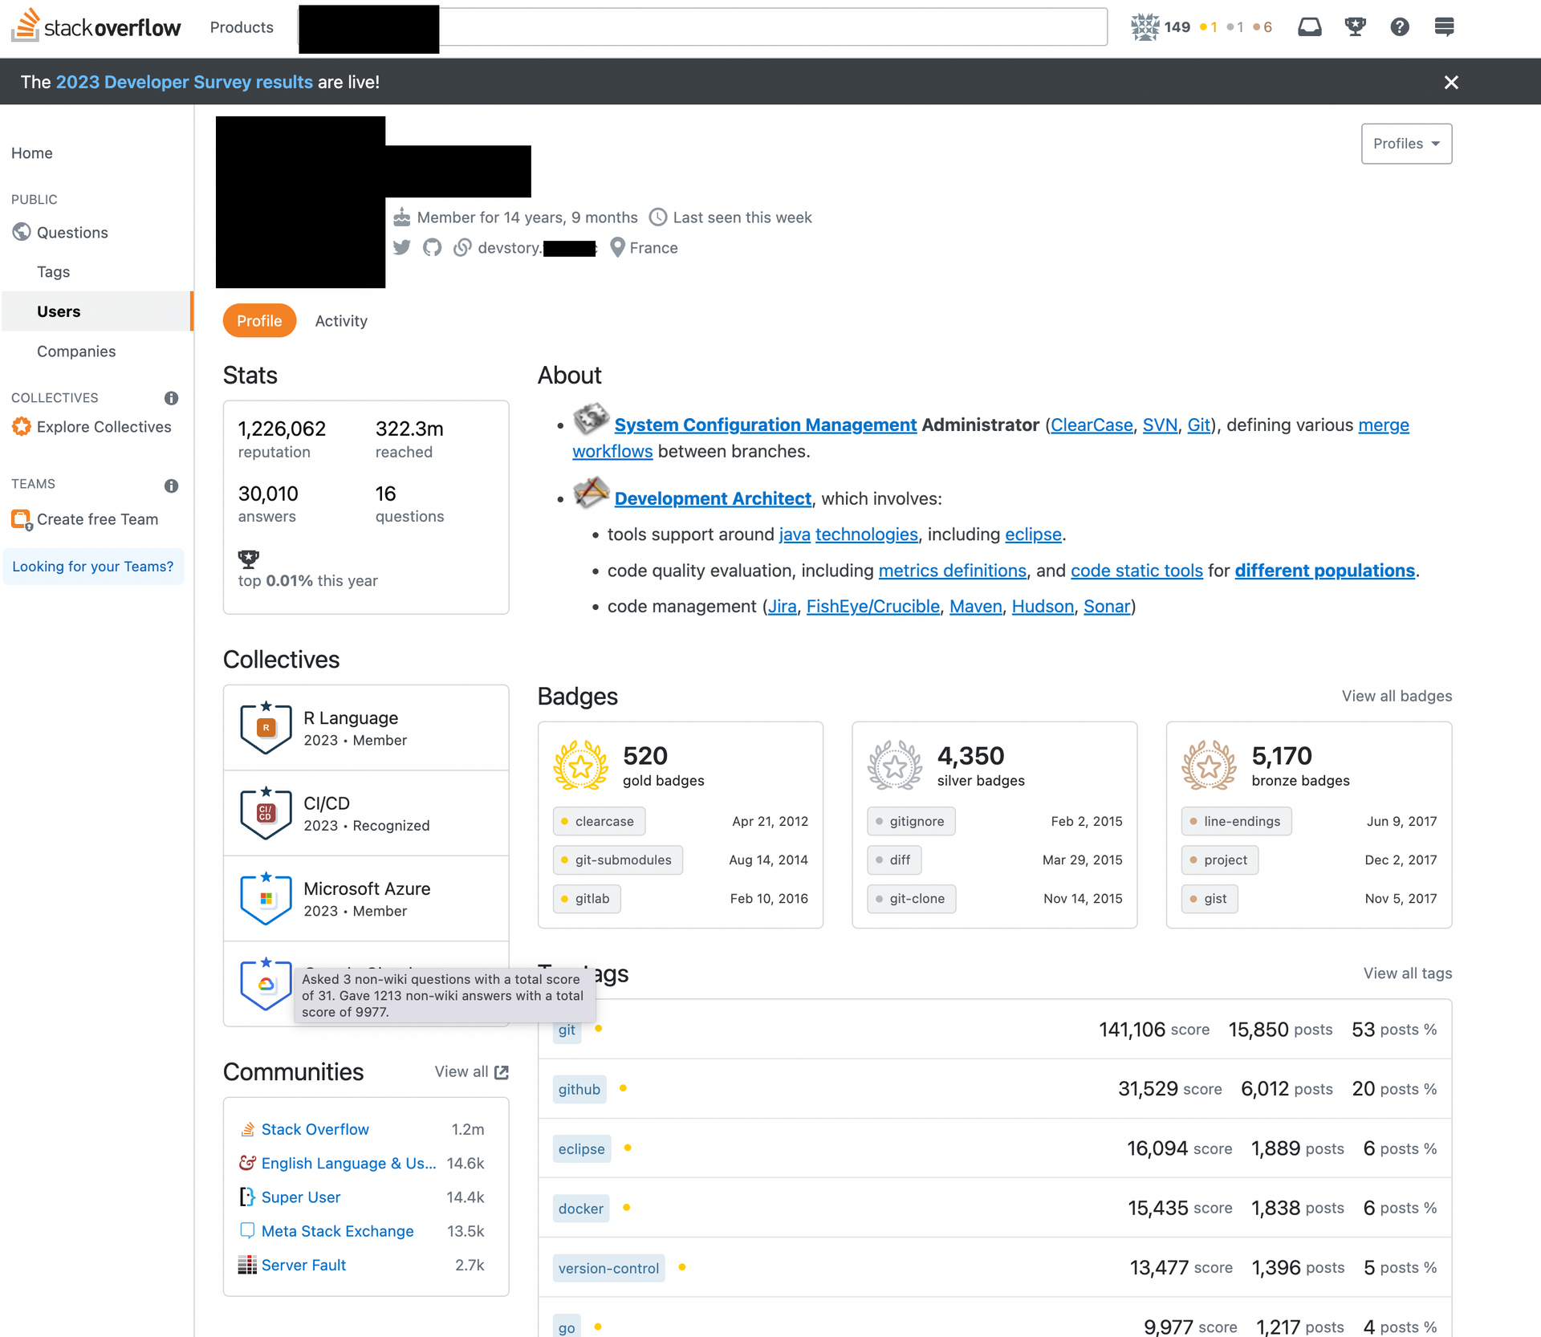
Task: Open the inbox notifications icon
Action: tap(1310, 26)
